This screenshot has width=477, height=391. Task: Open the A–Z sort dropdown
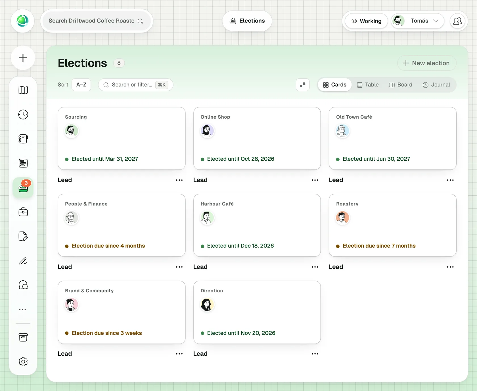pyautogui.click(x=81, y=85)
